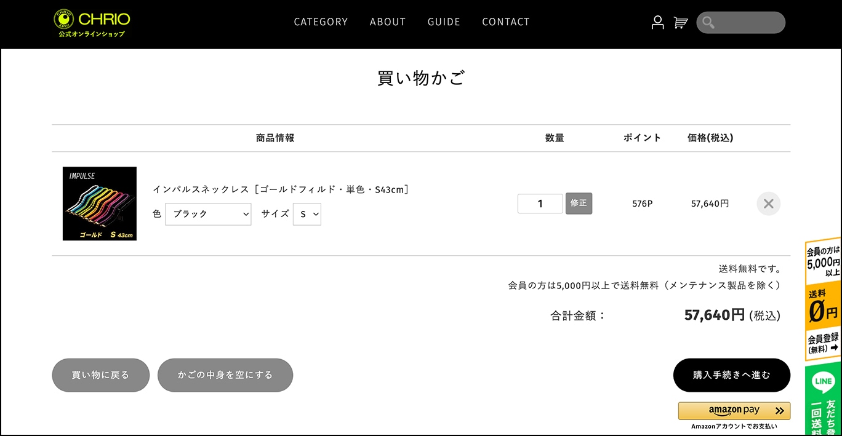Open the user account icon
This screenshot has width=842, height=436.
(657, 23)
